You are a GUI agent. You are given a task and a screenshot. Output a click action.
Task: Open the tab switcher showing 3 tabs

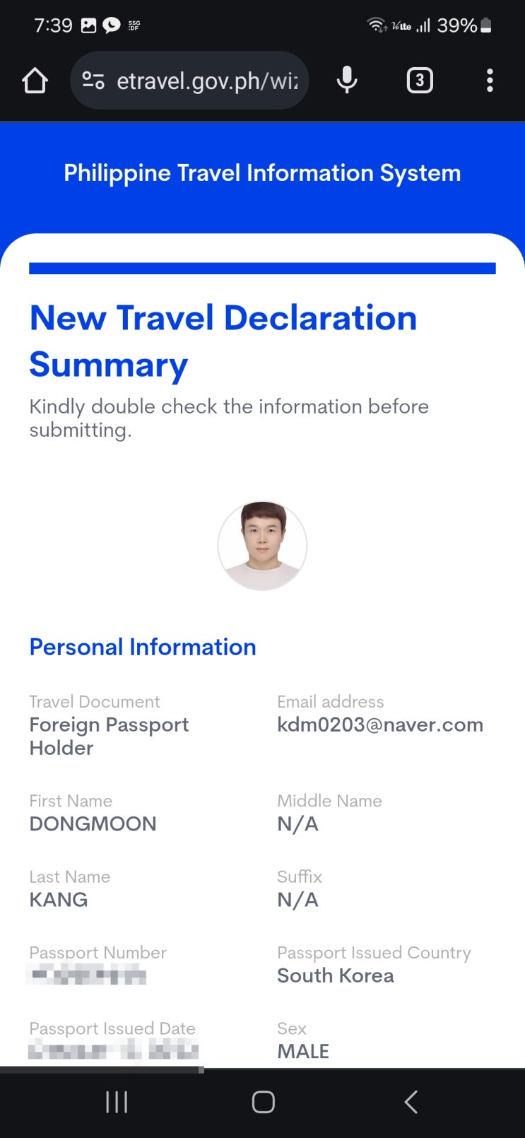(420, 81)
